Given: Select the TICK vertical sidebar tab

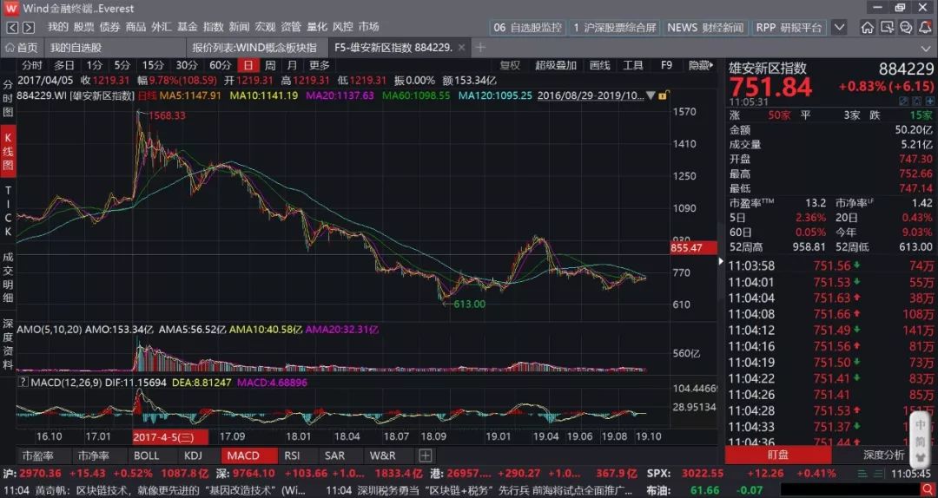Looking at the screenshot, I should 8,211.
